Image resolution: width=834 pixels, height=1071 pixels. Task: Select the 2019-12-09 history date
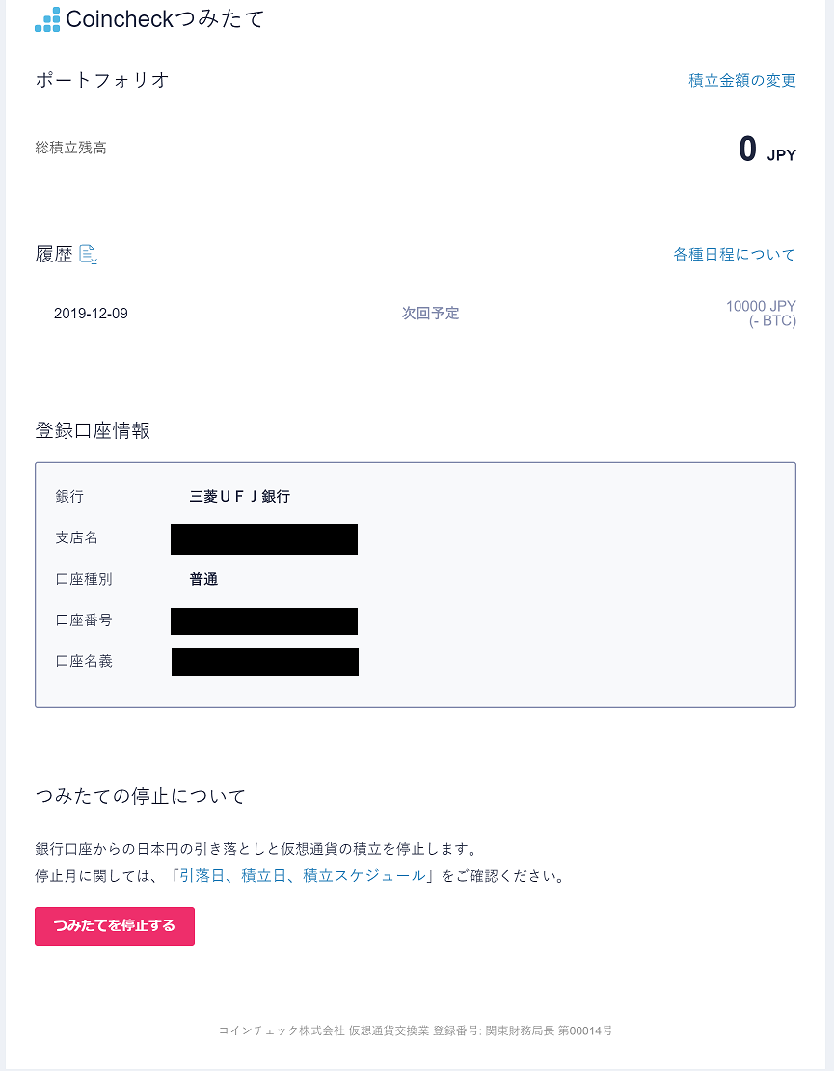coord(91,314)
